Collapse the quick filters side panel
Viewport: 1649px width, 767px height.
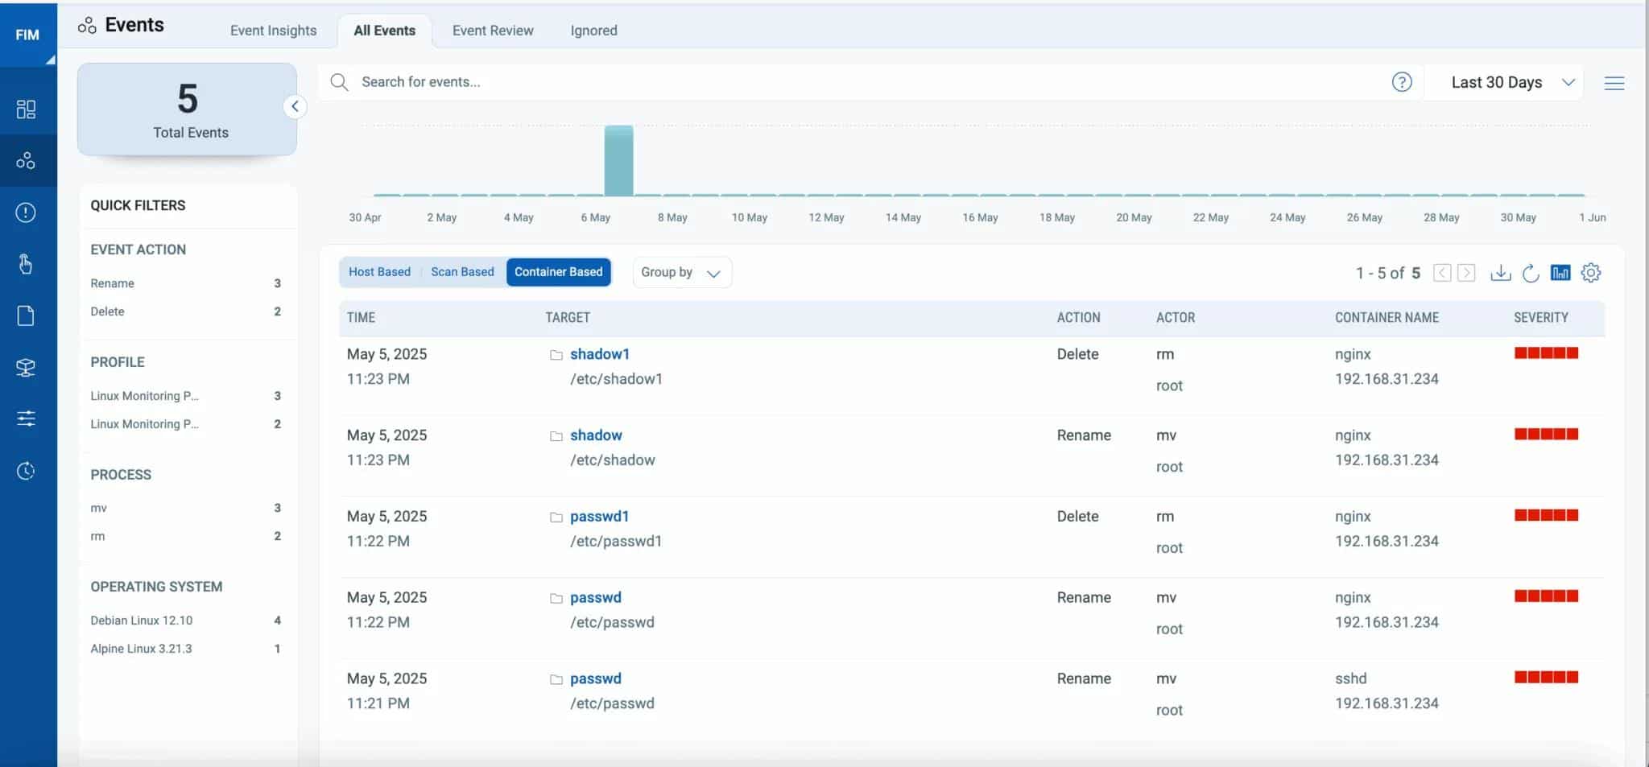coord(295,106)
